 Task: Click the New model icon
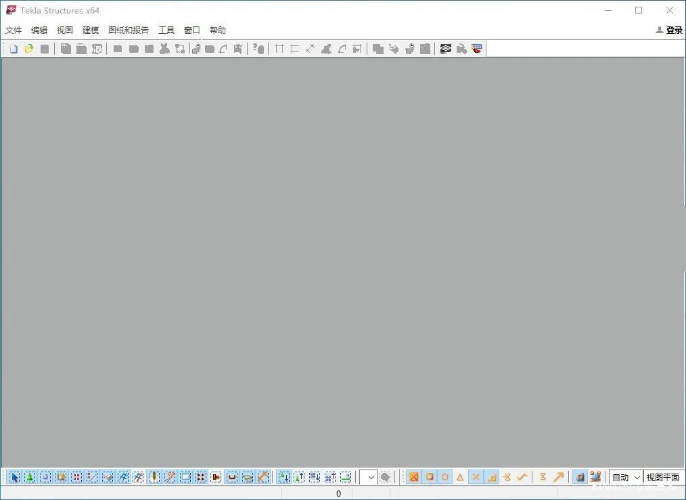[14, 49]
